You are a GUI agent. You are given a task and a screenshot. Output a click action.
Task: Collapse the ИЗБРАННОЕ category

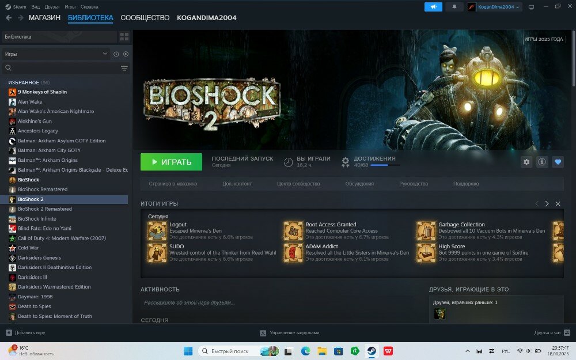click(x=24, y=82)
